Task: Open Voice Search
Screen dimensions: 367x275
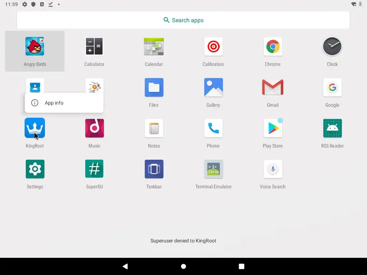Action: (x=273, y=169)
